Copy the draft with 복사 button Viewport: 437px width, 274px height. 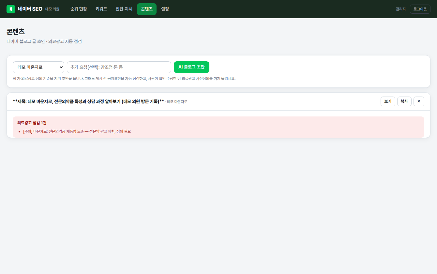[x=404, y=101]
